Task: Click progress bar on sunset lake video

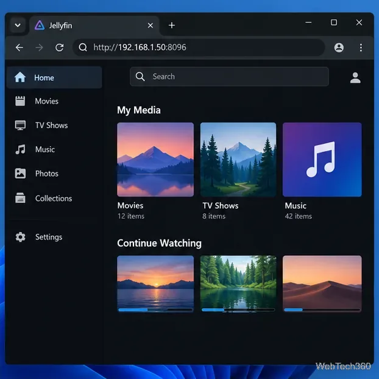Action: [x=155, y=310]
